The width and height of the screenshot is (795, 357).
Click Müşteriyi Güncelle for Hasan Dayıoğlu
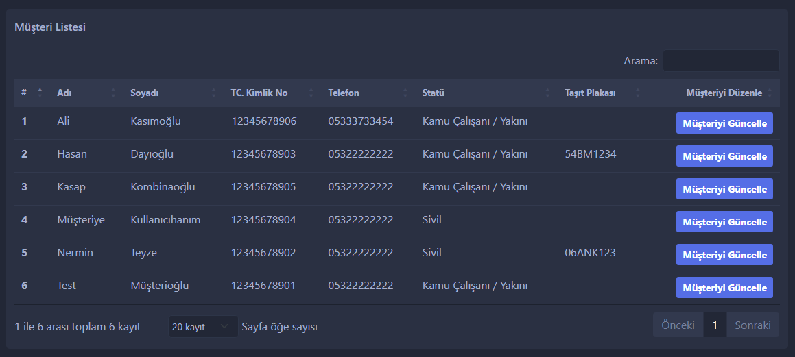[724, 156]
